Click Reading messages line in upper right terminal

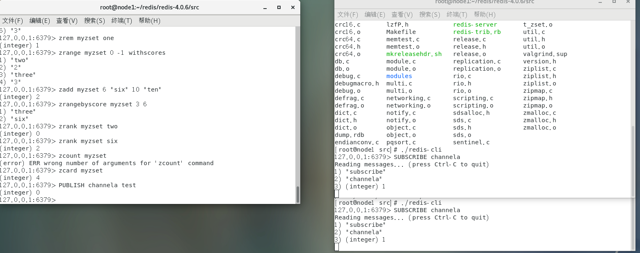pyautogui.click(x=412, y=164)
